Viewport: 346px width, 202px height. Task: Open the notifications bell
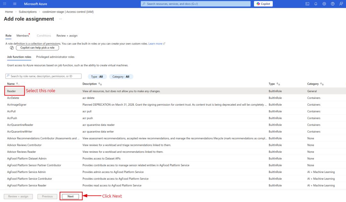tap(316, 4)
